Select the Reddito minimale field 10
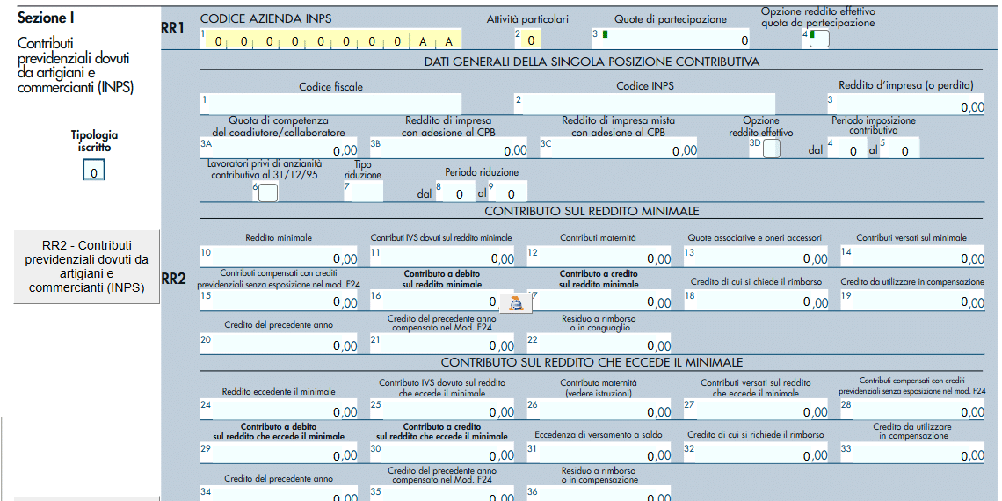 pos(280,257)
